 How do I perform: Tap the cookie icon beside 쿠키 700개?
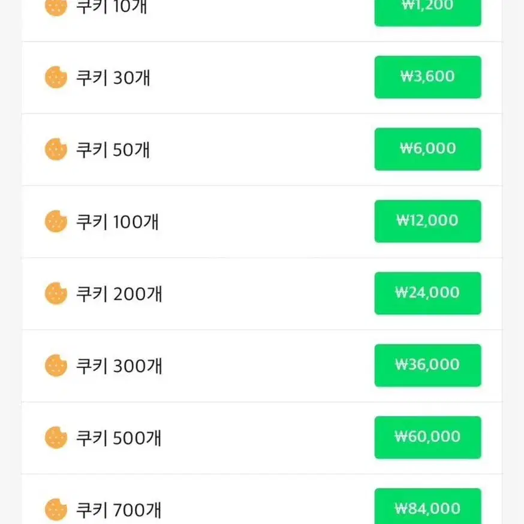pos(56,510)
